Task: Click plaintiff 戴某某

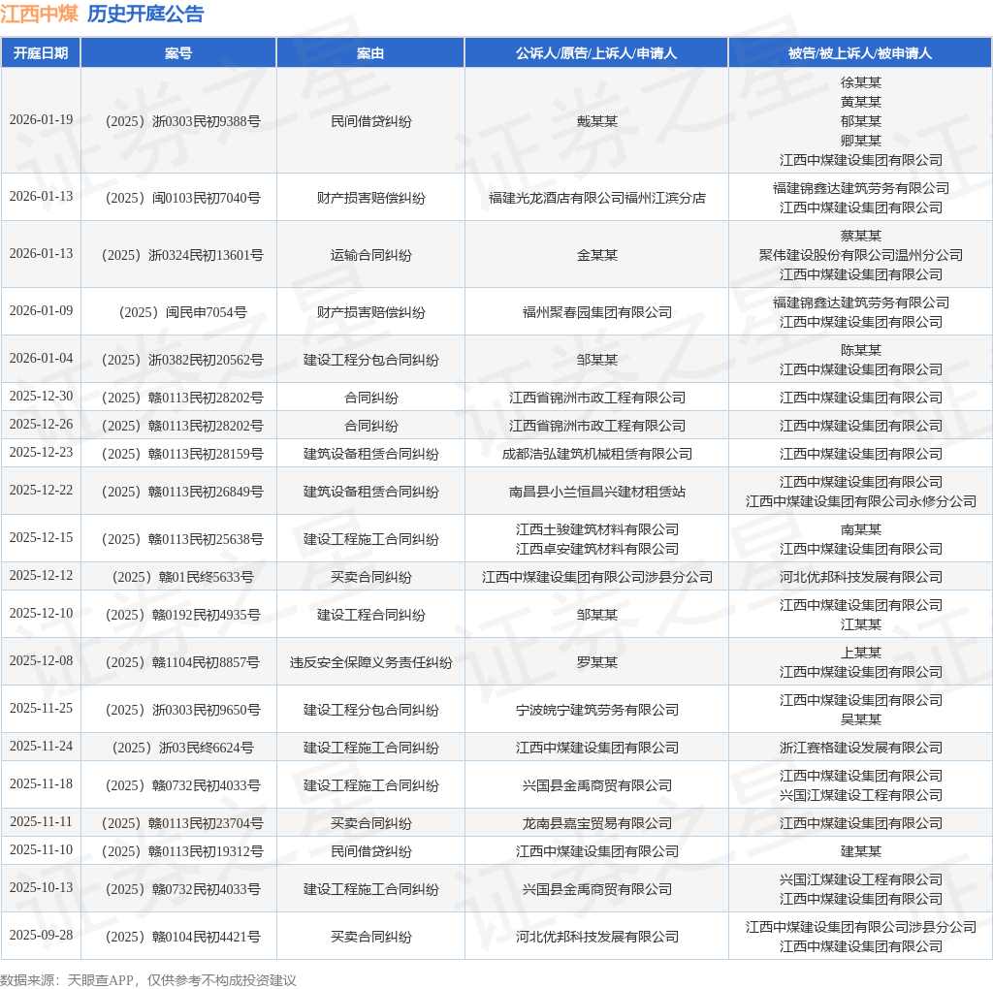Action: pos(596,121)
